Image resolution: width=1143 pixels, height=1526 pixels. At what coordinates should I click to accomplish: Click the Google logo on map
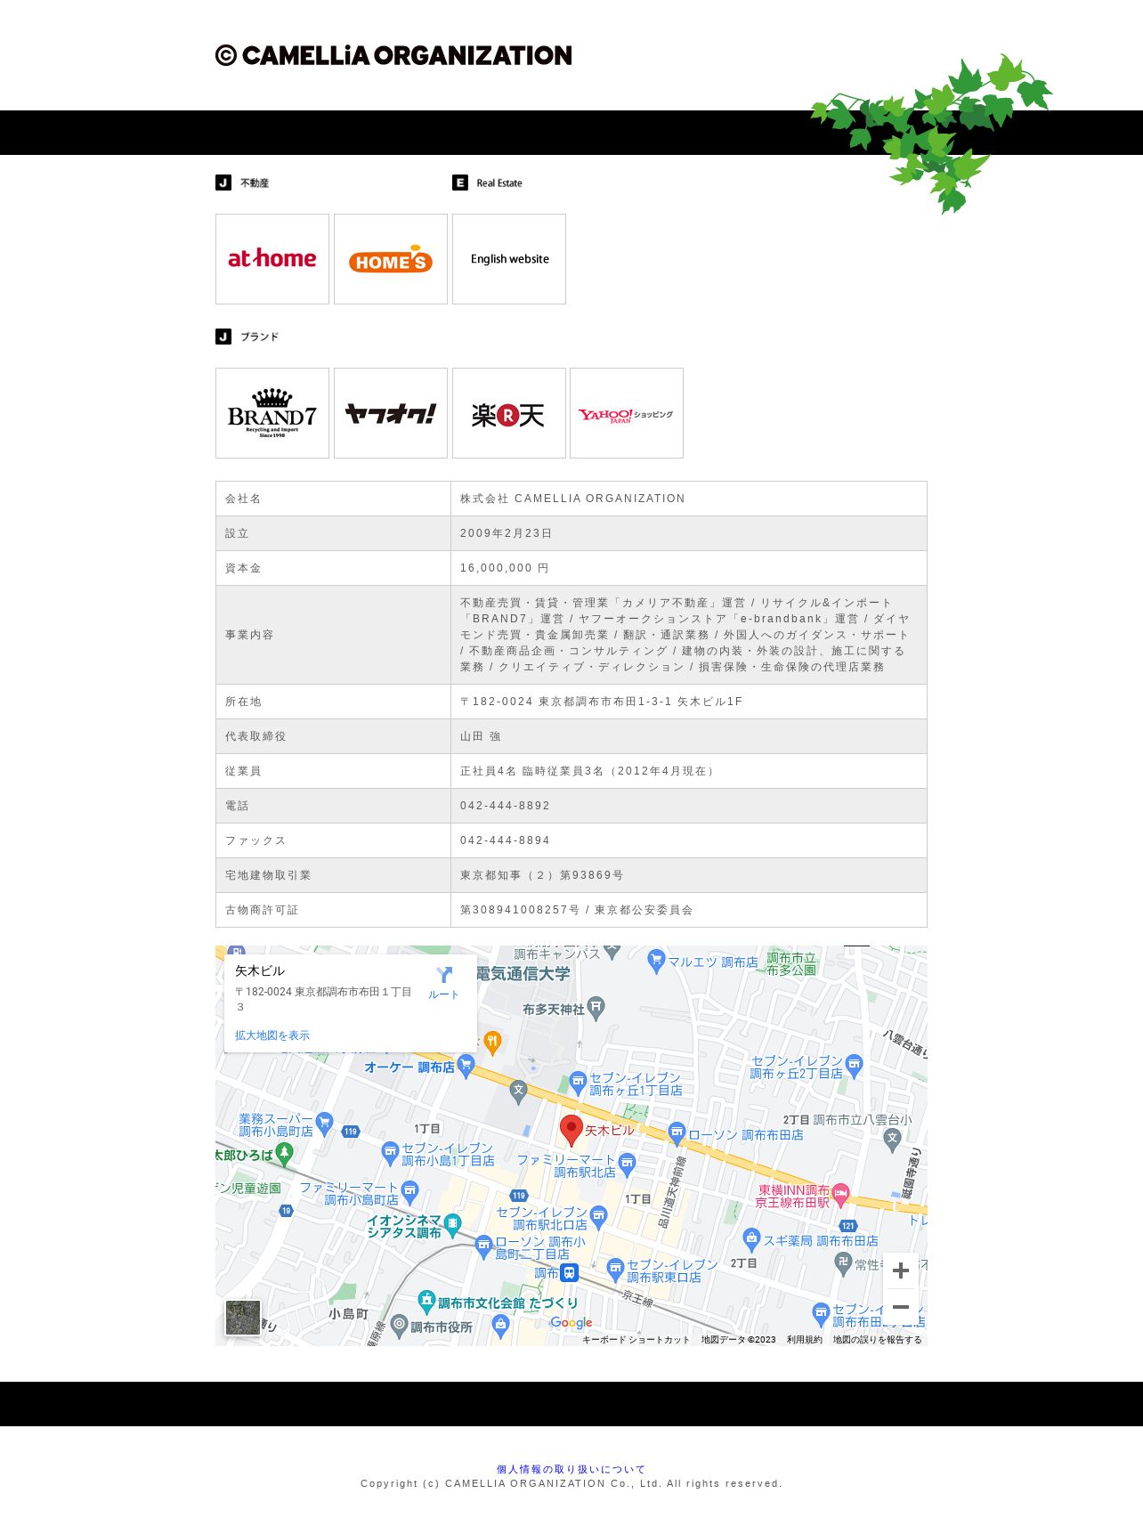coord(571,1323)
